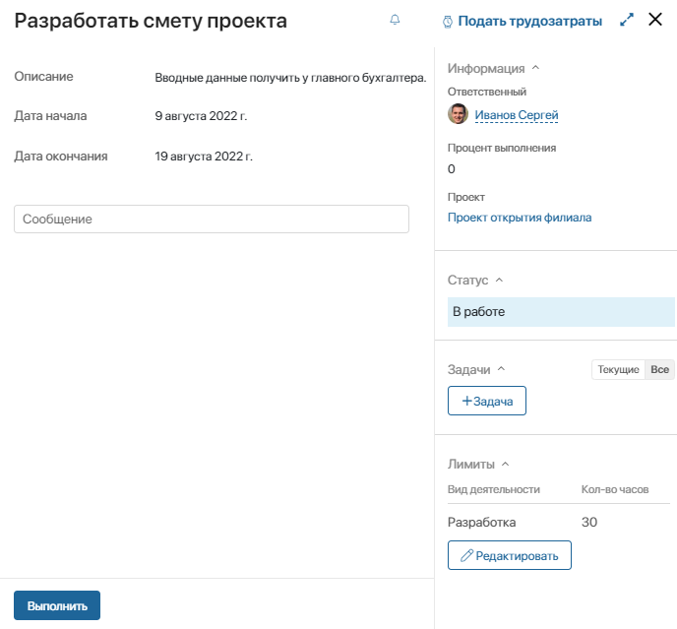Collapse the Статус section
Viewport: 677px width, 629px height.
coord(499,280)
